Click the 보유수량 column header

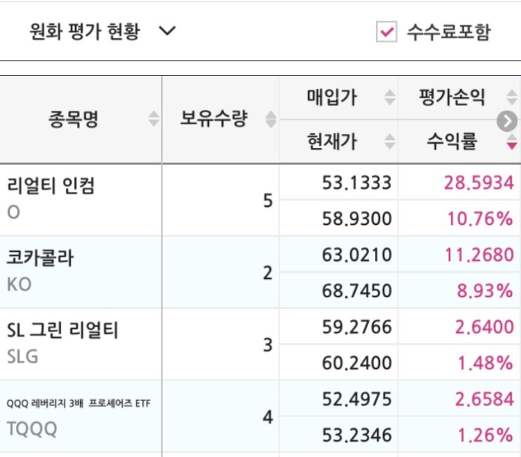[213, 120]
